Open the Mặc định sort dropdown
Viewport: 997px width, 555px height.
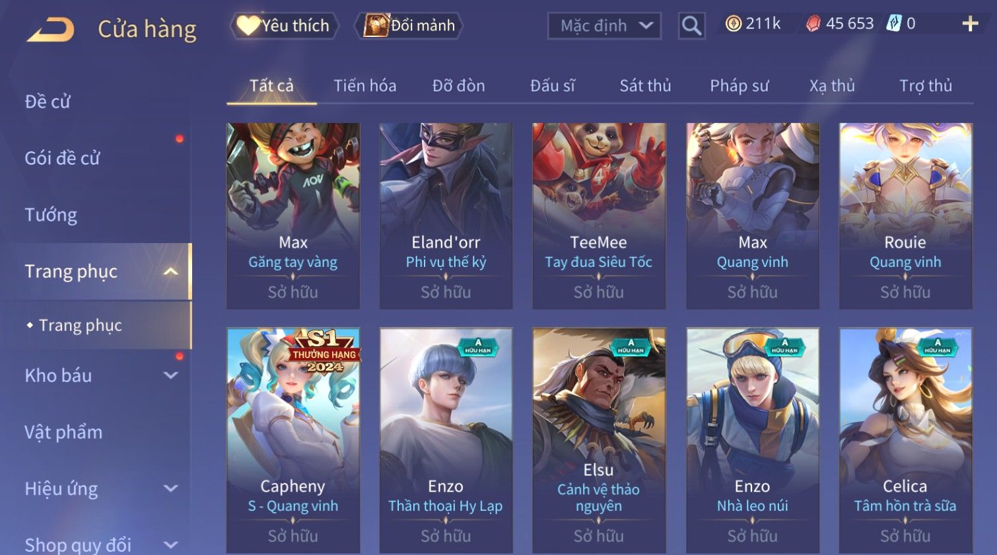[604, 26]
